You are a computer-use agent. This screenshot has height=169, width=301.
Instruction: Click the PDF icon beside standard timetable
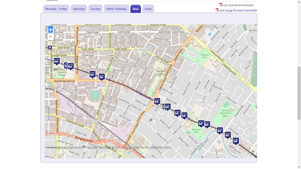[x=221, y=5]
